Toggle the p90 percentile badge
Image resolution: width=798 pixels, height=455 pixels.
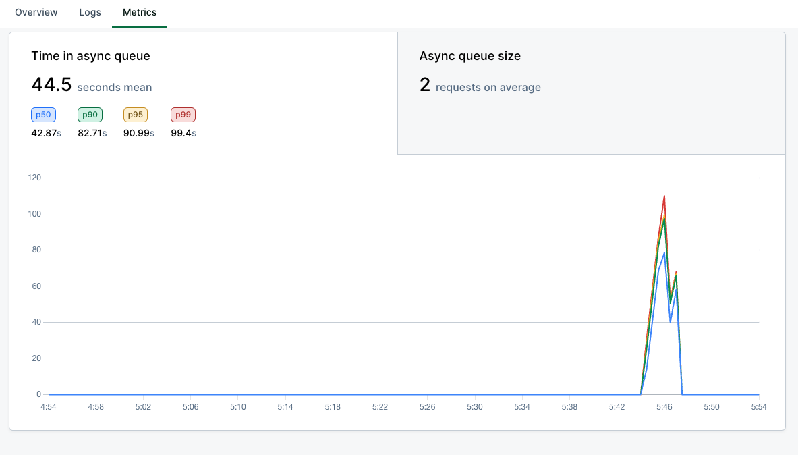pos(90,115)
